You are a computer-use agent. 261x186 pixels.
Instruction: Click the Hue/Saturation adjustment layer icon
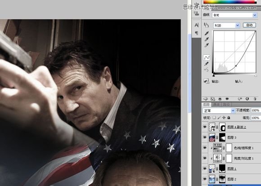[217, 148]
